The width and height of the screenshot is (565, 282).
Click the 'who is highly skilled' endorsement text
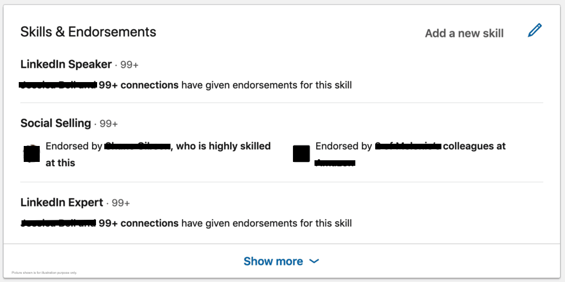(223, 146)
